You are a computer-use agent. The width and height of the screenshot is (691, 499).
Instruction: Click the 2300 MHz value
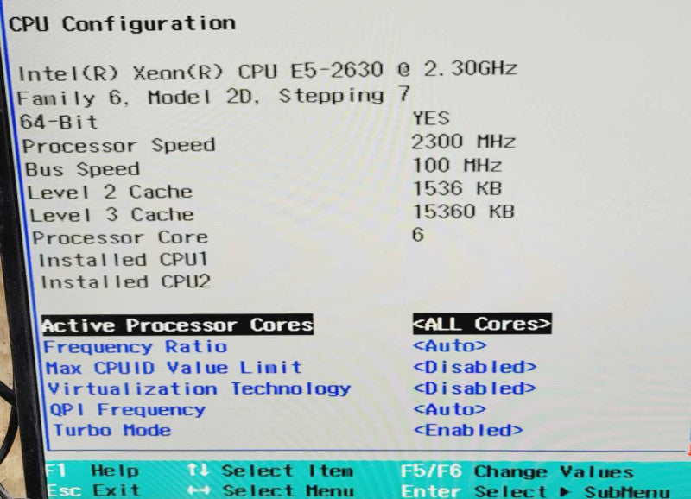pyautogui.click(x=463, y=142)
